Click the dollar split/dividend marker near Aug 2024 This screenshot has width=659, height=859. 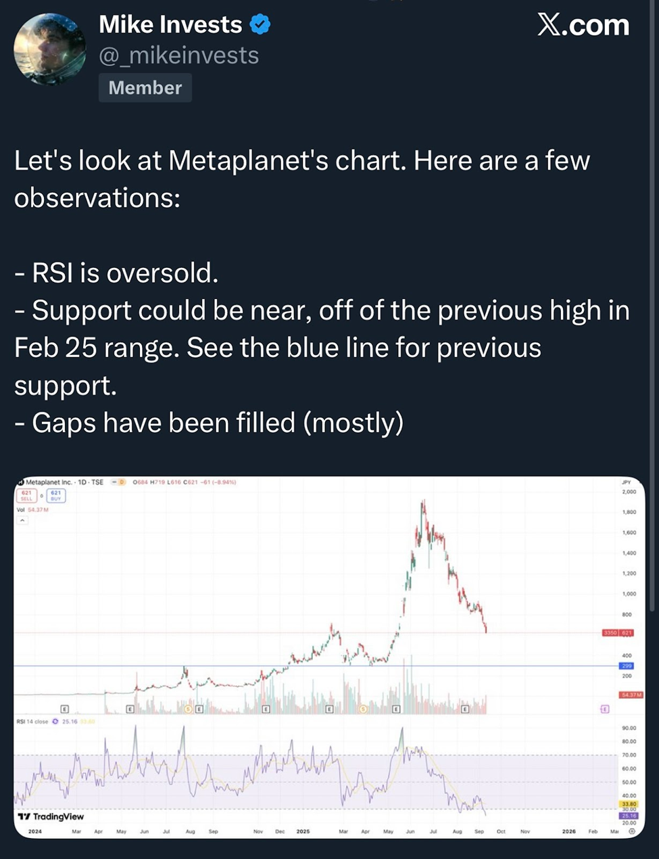point(189,709)
